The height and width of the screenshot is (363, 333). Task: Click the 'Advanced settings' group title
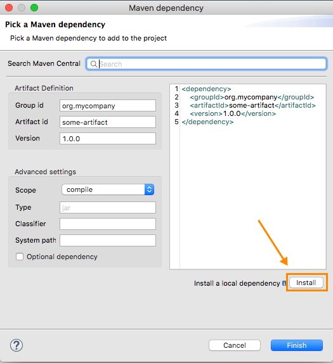[46, 172]
